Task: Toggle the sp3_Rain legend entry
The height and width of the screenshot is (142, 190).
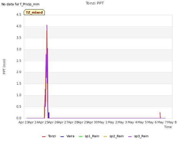Action: [138, 136]
